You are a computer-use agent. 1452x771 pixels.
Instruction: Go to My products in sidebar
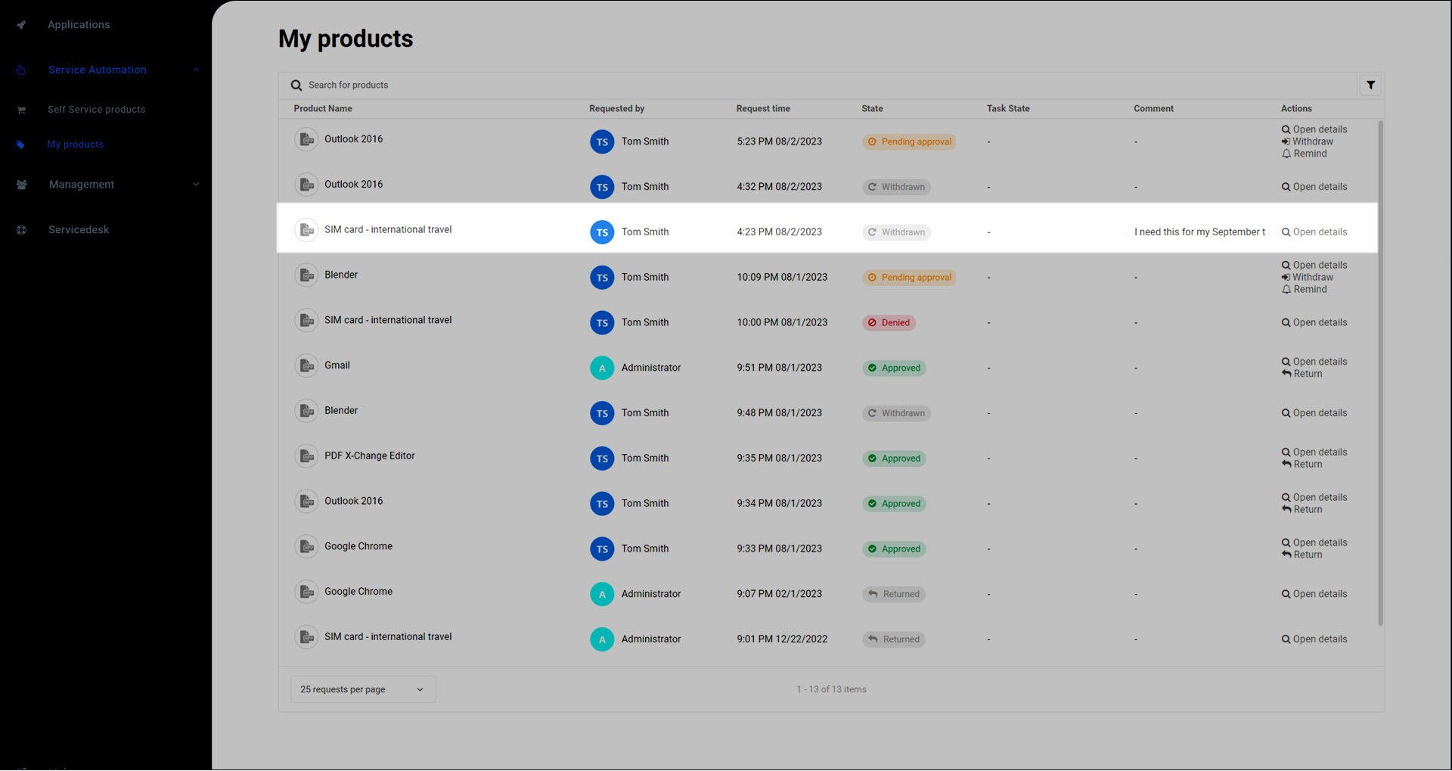point(75,145)
